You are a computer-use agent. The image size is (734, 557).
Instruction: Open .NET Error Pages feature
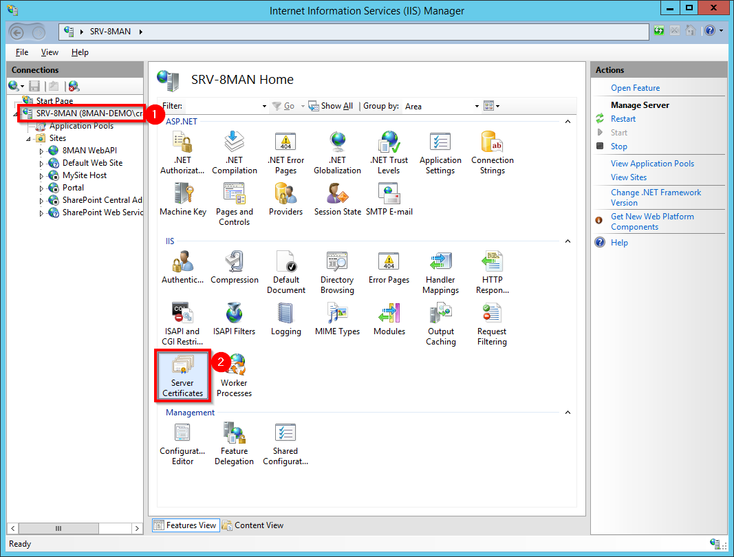point(285,153)
